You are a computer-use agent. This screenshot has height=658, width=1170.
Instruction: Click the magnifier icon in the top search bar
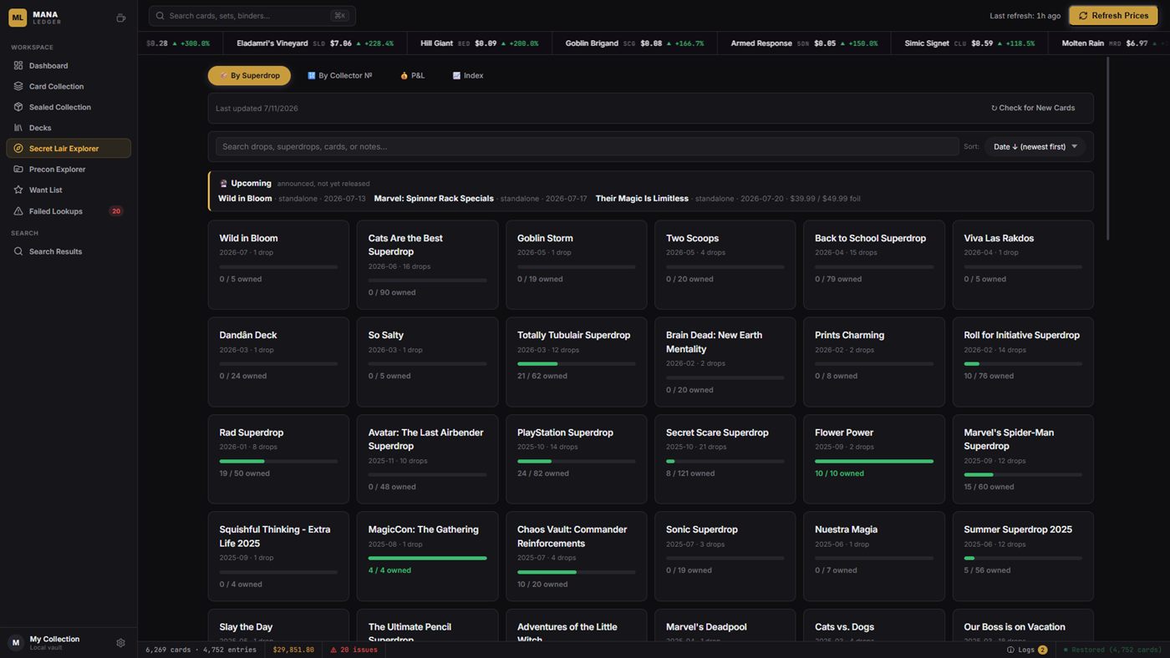pos(160,16)
